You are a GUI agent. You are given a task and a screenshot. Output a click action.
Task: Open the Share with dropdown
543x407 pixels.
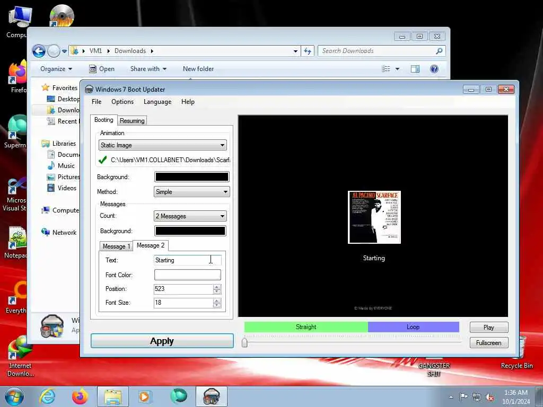coord(148,69)
